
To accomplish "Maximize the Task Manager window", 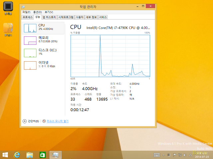I will 143,6.
